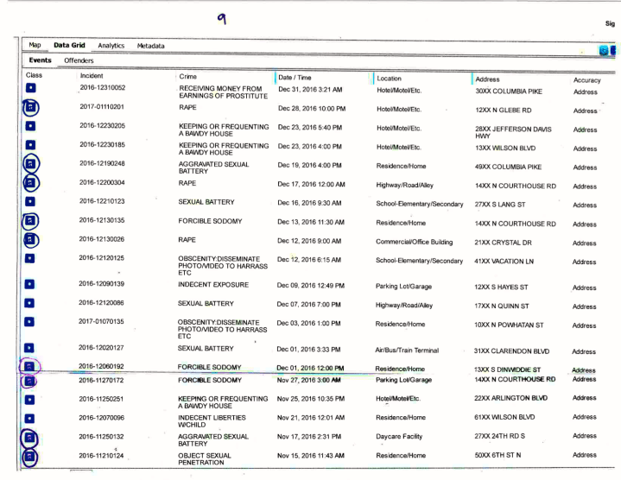Sort by the Crime column header
This screenshot has width=621, height=480.
[191, 78]
